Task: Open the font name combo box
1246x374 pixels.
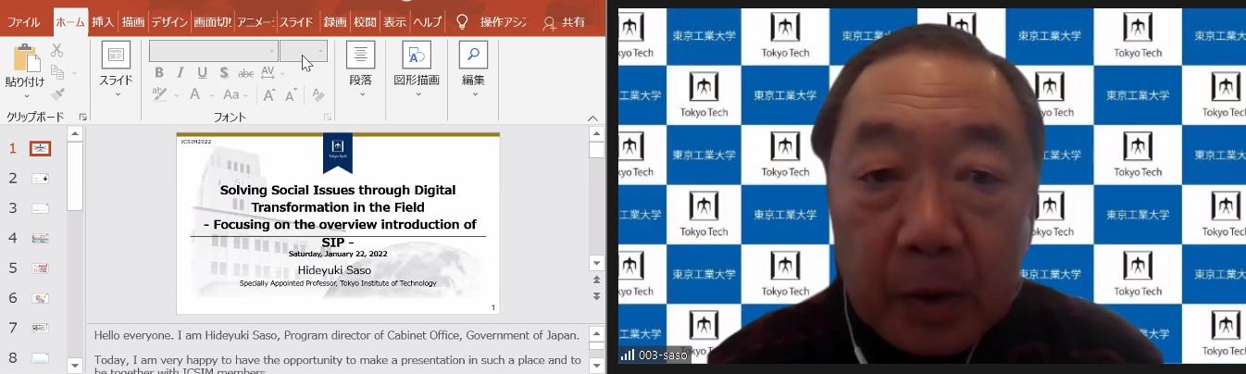Action: coord(214,51)
